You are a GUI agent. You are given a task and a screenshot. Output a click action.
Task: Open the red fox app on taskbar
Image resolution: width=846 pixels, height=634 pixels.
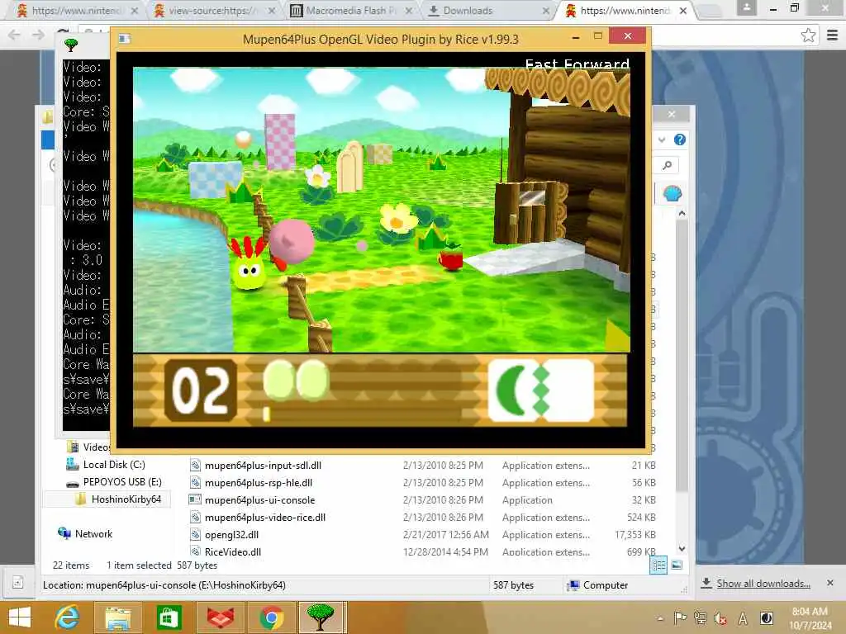point(220,617)
